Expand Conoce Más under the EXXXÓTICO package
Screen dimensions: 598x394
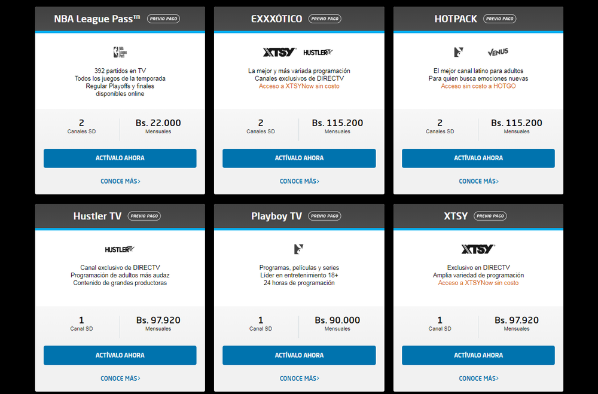(x=300, y=181)
